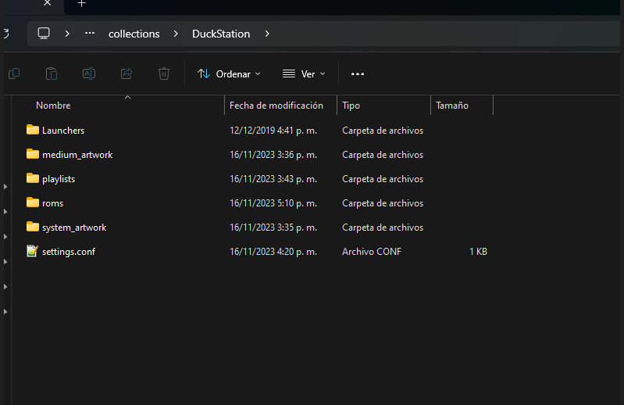Click date 16/11/2023 3:43 p. m.
Screen dimensions: 624x405
point(273,179)
